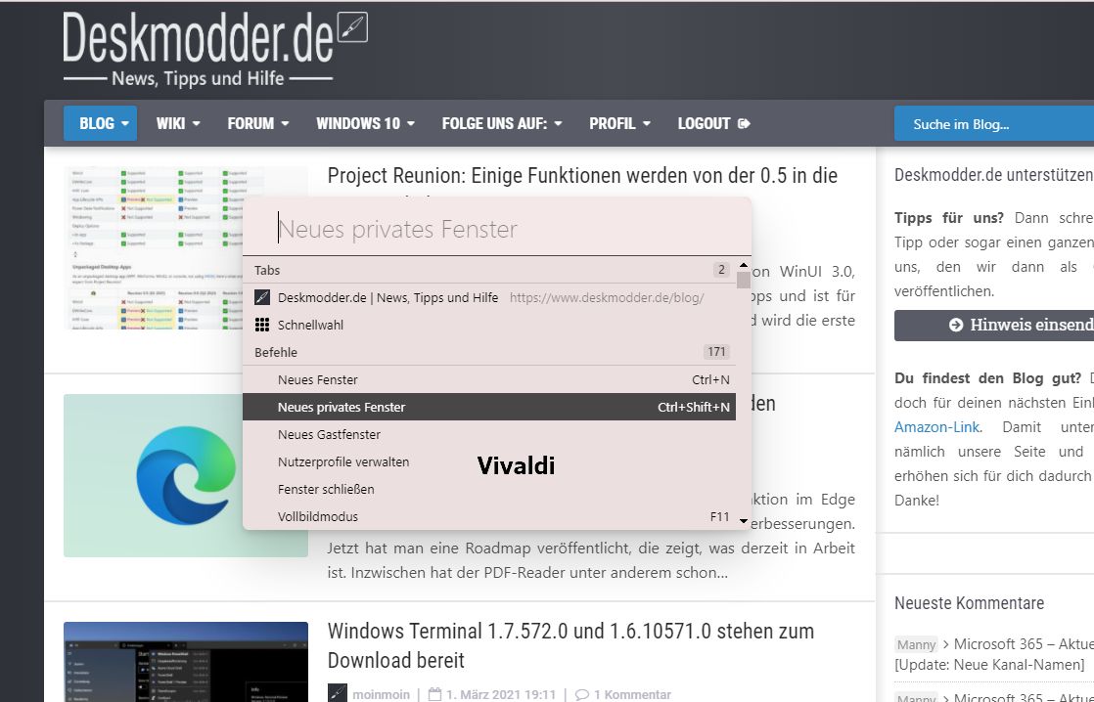
Task: Click the Hinweis einsenden button
Action: point(994,325)
